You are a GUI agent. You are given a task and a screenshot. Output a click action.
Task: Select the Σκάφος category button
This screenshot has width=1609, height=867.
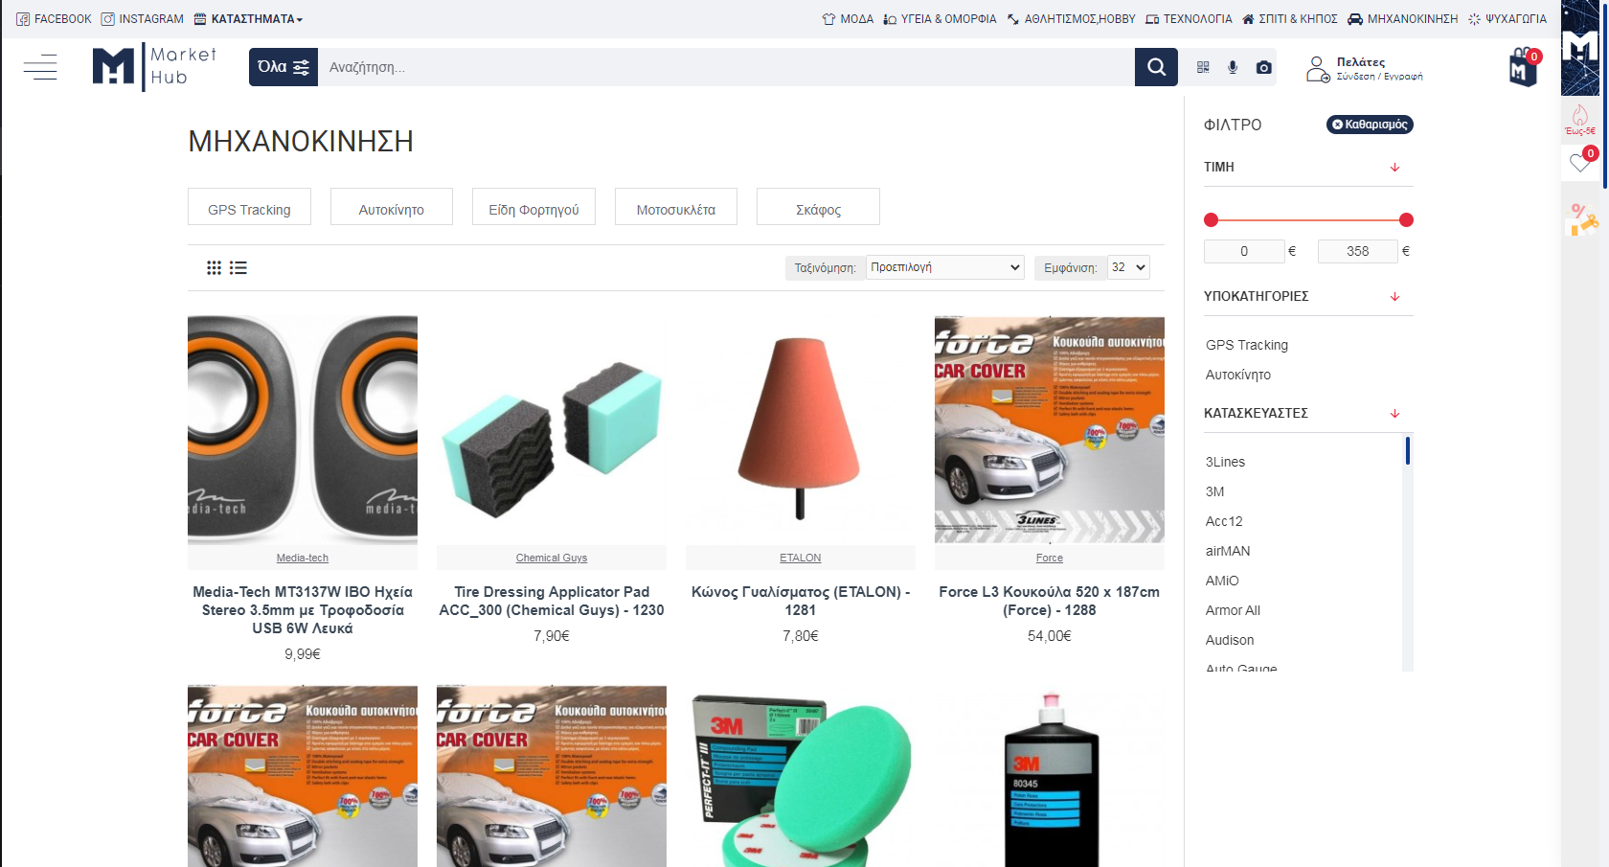[818, 207]
